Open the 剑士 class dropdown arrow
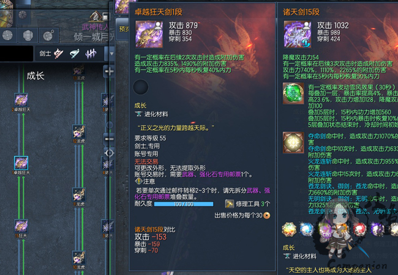 click(111, 54)
